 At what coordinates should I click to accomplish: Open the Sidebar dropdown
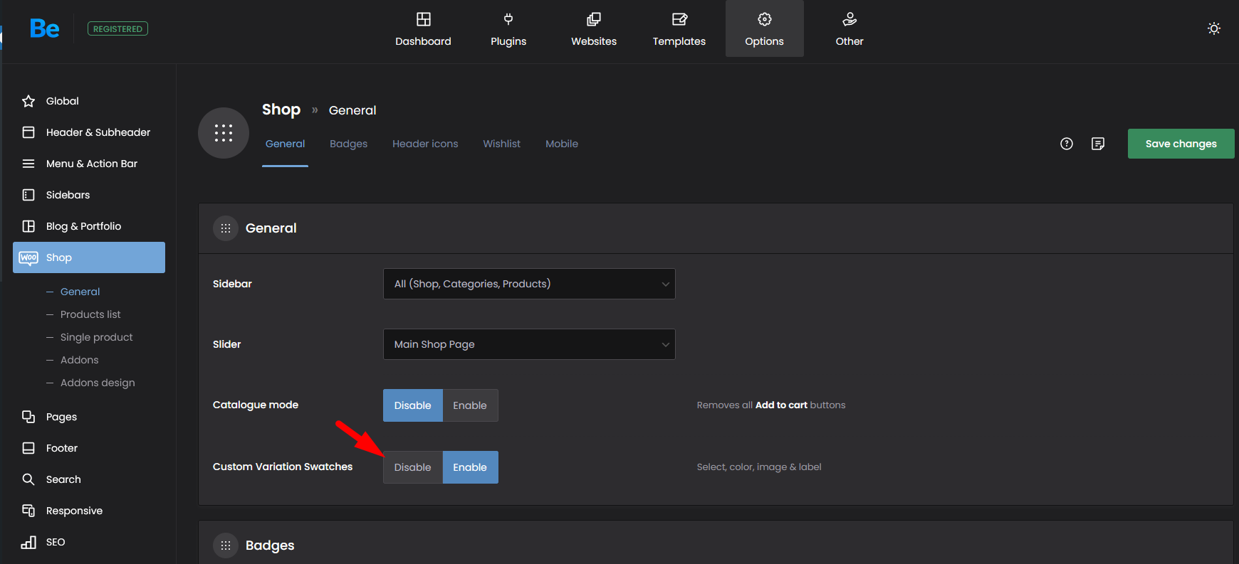coord(529,284)
